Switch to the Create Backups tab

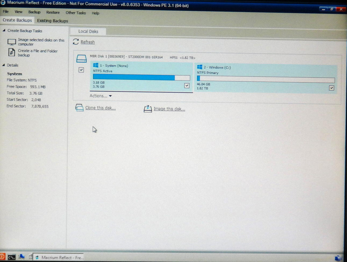click(17, 20)
